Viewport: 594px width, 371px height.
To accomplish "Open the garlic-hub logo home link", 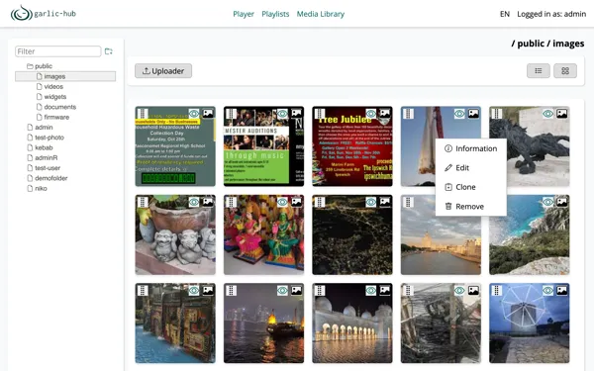I will point(44,14).
